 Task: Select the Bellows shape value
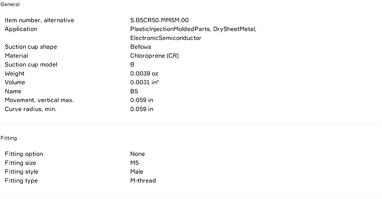(141, 47)
